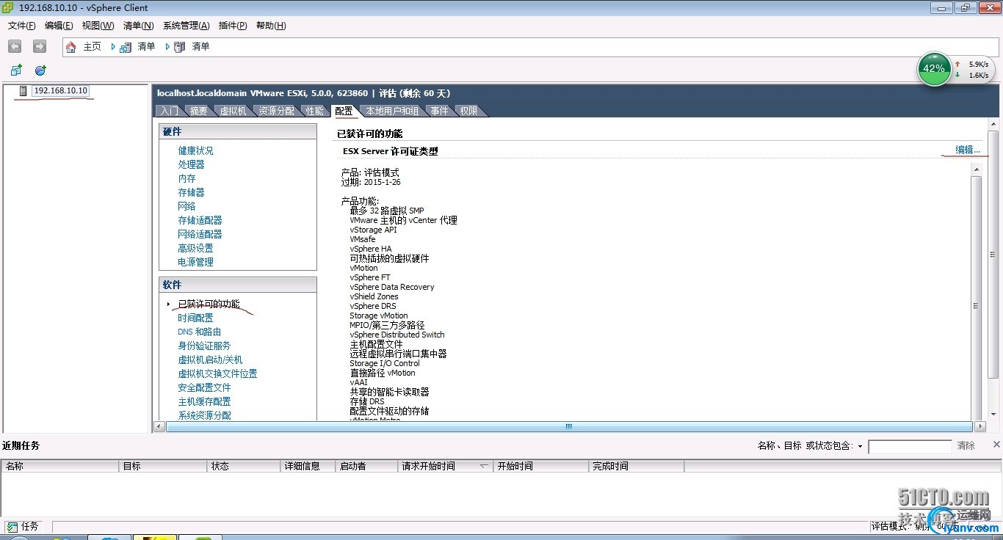Select host 192.168.10.10 in inventory tree
This screenshot has height=540, width=1003.
pos(60,91)
